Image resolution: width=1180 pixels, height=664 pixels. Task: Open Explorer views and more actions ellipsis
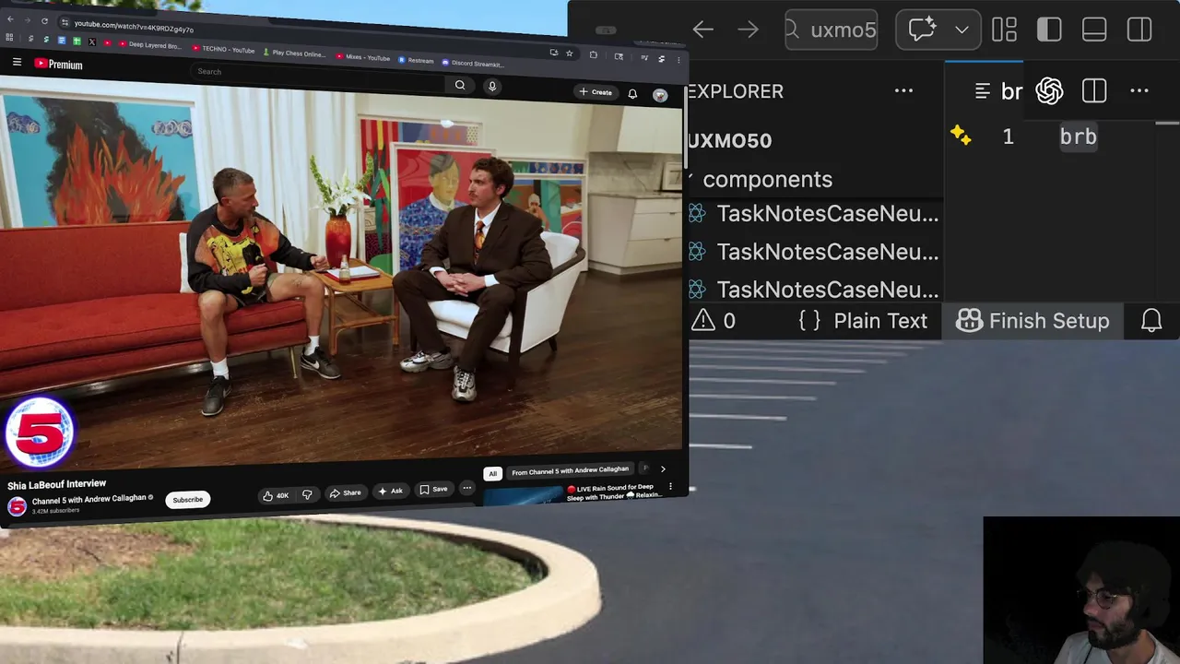903,90
